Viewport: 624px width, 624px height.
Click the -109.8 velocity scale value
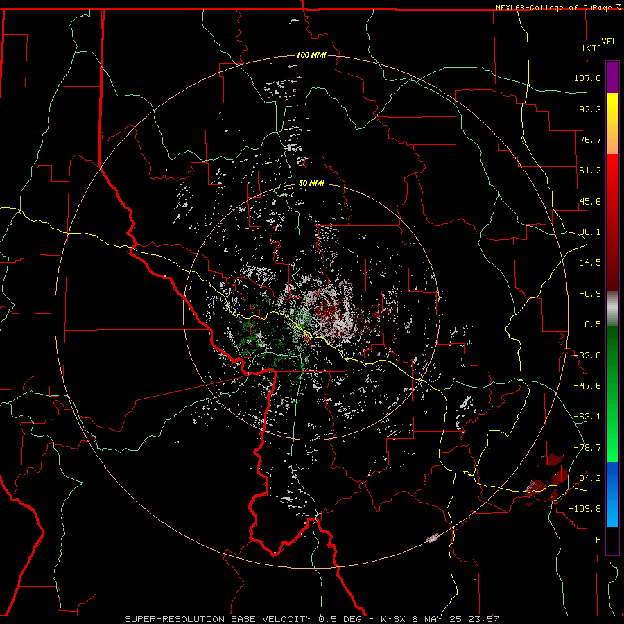[x=584, y=509]
